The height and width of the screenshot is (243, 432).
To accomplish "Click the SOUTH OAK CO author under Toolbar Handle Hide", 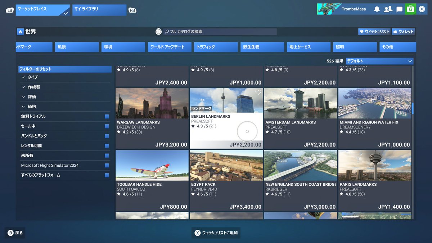I will (131, 189).
